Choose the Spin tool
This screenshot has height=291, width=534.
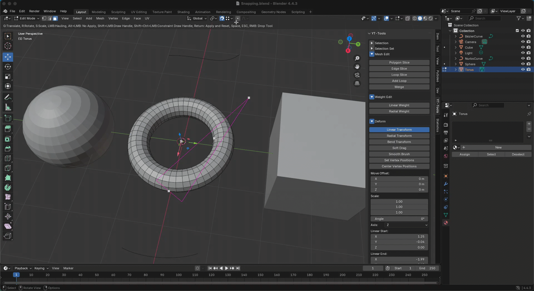pyautogui.click(x=8, y=188)
